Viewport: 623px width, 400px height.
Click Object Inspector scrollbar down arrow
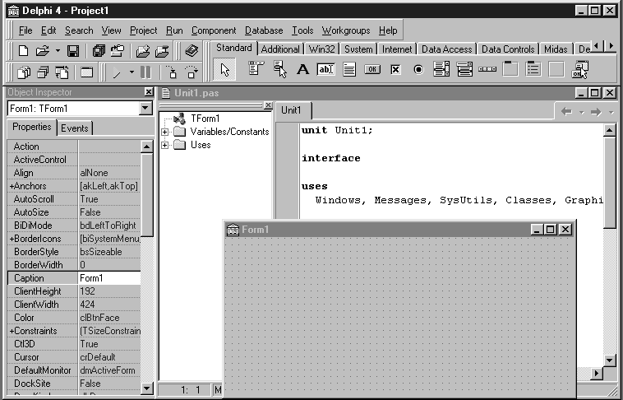click(x=146, y=388)
